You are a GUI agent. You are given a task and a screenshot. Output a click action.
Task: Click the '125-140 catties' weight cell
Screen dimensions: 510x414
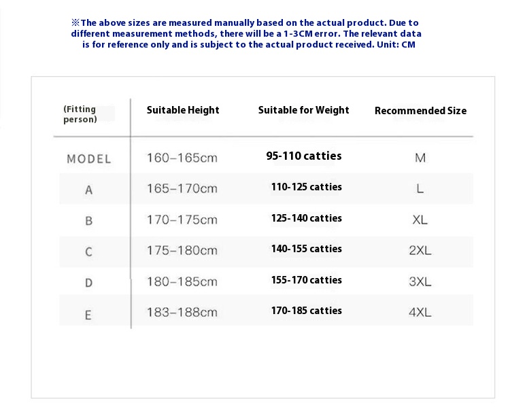click(307, 218)
